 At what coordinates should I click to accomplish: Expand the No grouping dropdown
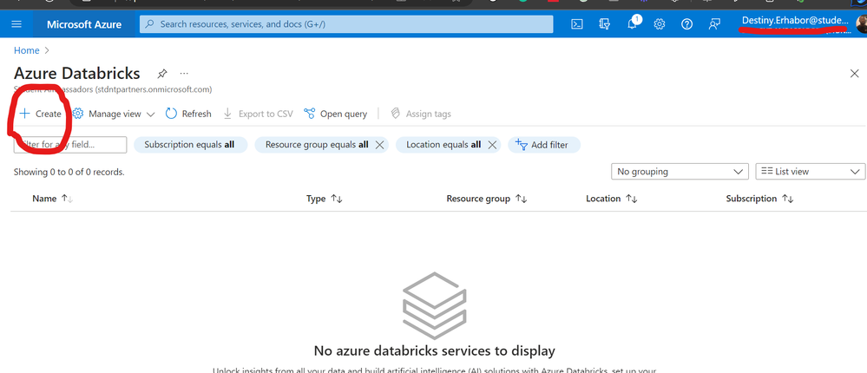tap(680, 172)
